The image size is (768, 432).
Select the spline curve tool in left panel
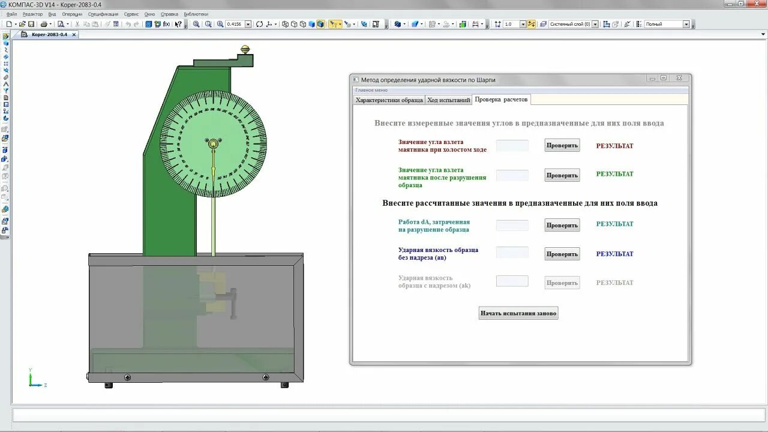pyautogui.click(x=5, y=50)
